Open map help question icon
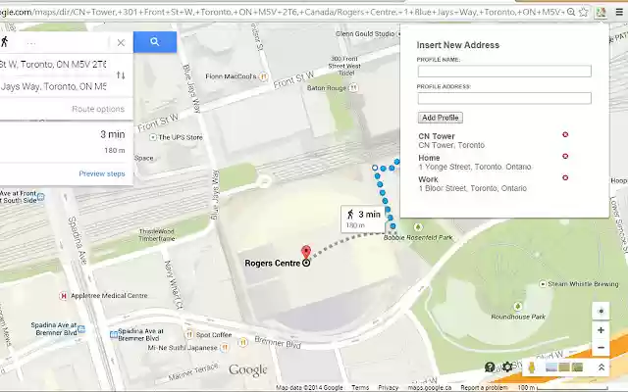Image resolution: width=628 pixels, height=392 pixels. click(x=490, y=367)
